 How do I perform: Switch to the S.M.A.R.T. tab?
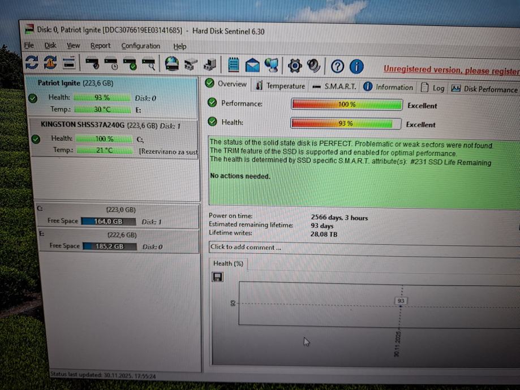[334, 86]
